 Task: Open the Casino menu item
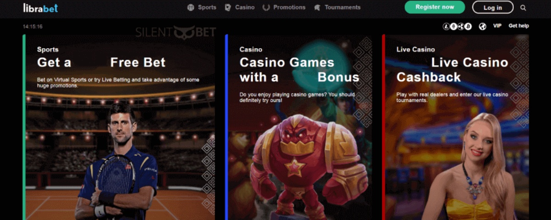pyautogui.click(x=245, y=7)
